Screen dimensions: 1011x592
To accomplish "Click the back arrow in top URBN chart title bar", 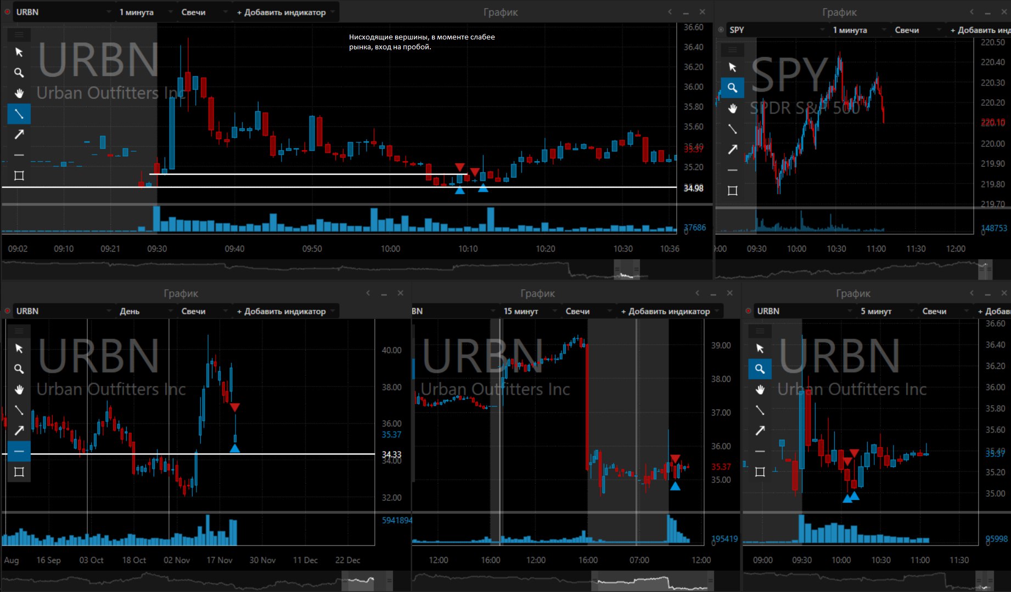I will (x=670, y=12).
